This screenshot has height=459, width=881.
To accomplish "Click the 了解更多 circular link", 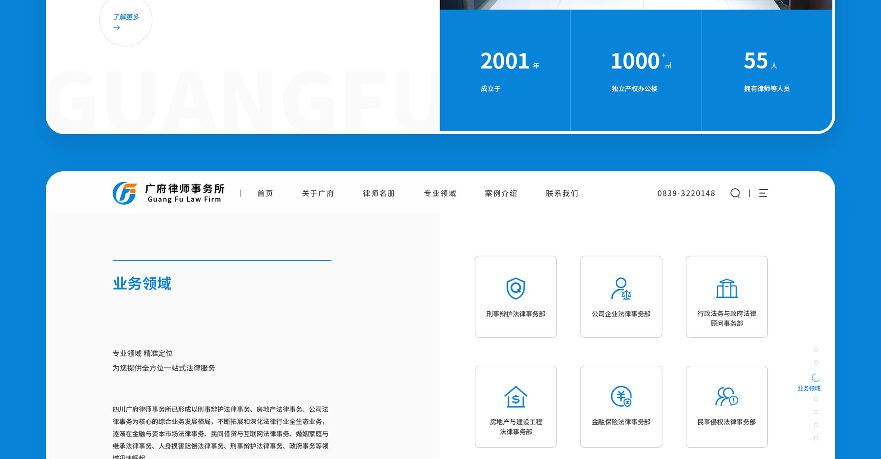I will tap(126, 21).
